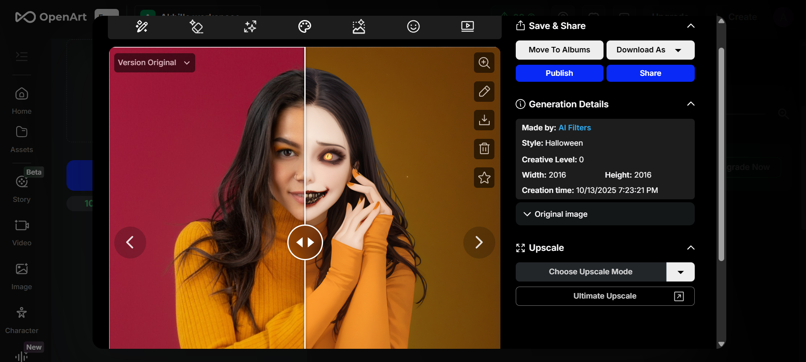Image resolution: width=806 pixels, height=362 pixels.
Task: Select the eraser remove-object tool
Action: click(x=196, y=27)
